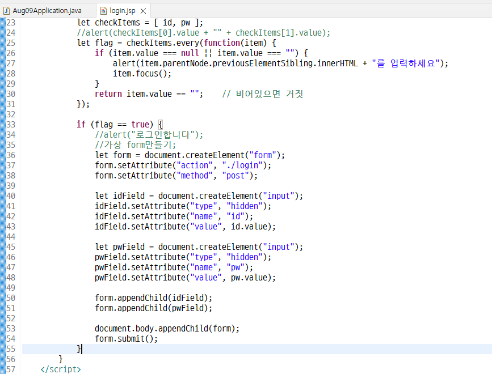Click the "id" string on line 42
The width and height of the screenshot is (492, 374).
(x=236, y=216)
